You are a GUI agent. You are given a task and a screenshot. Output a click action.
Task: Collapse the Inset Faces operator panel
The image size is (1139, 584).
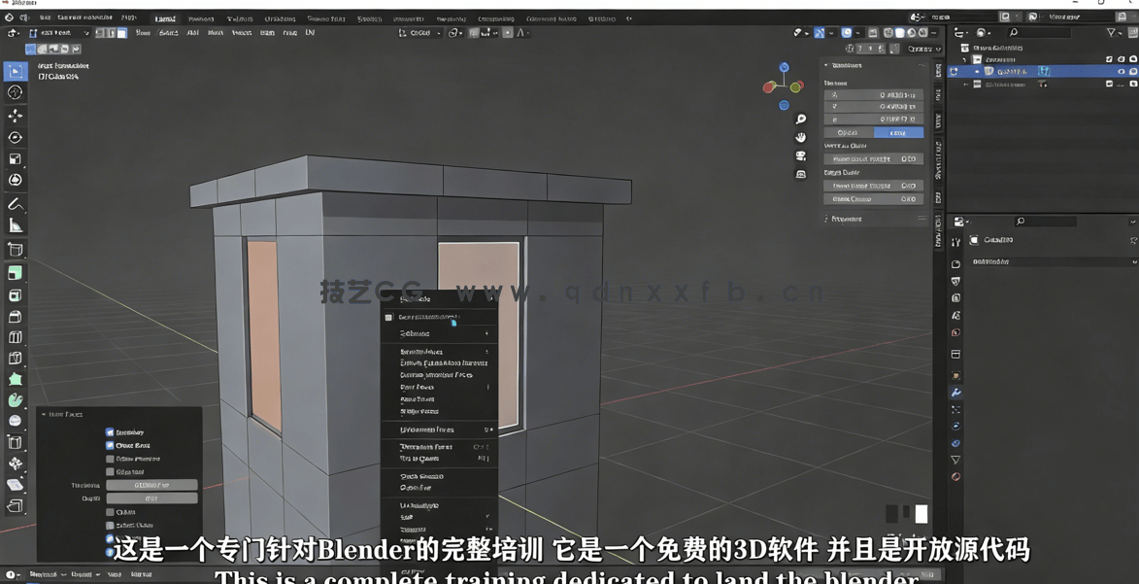click(x=43, y=414)
